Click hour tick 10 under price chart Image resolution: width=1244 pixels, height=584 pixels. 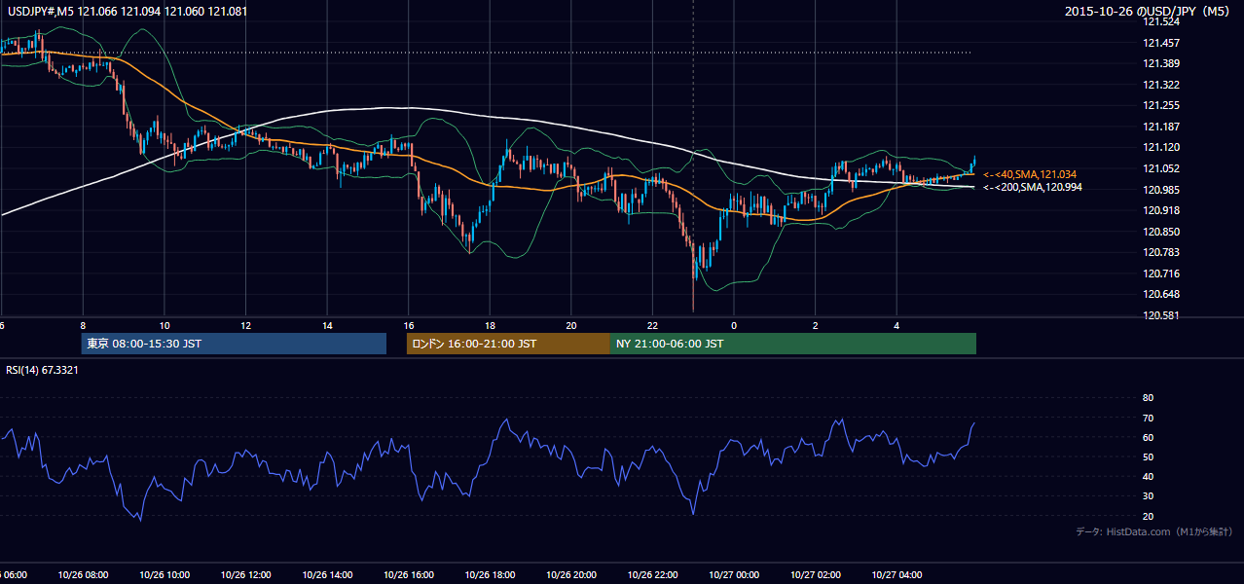coord(165,325)
